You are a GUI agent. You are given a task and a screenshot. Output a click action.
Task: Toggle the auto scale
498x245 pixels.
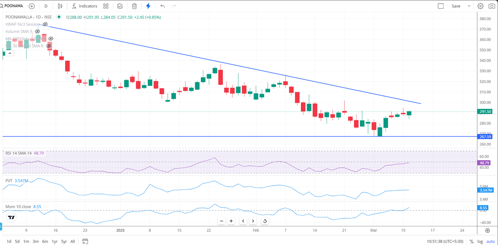(491, 241)
